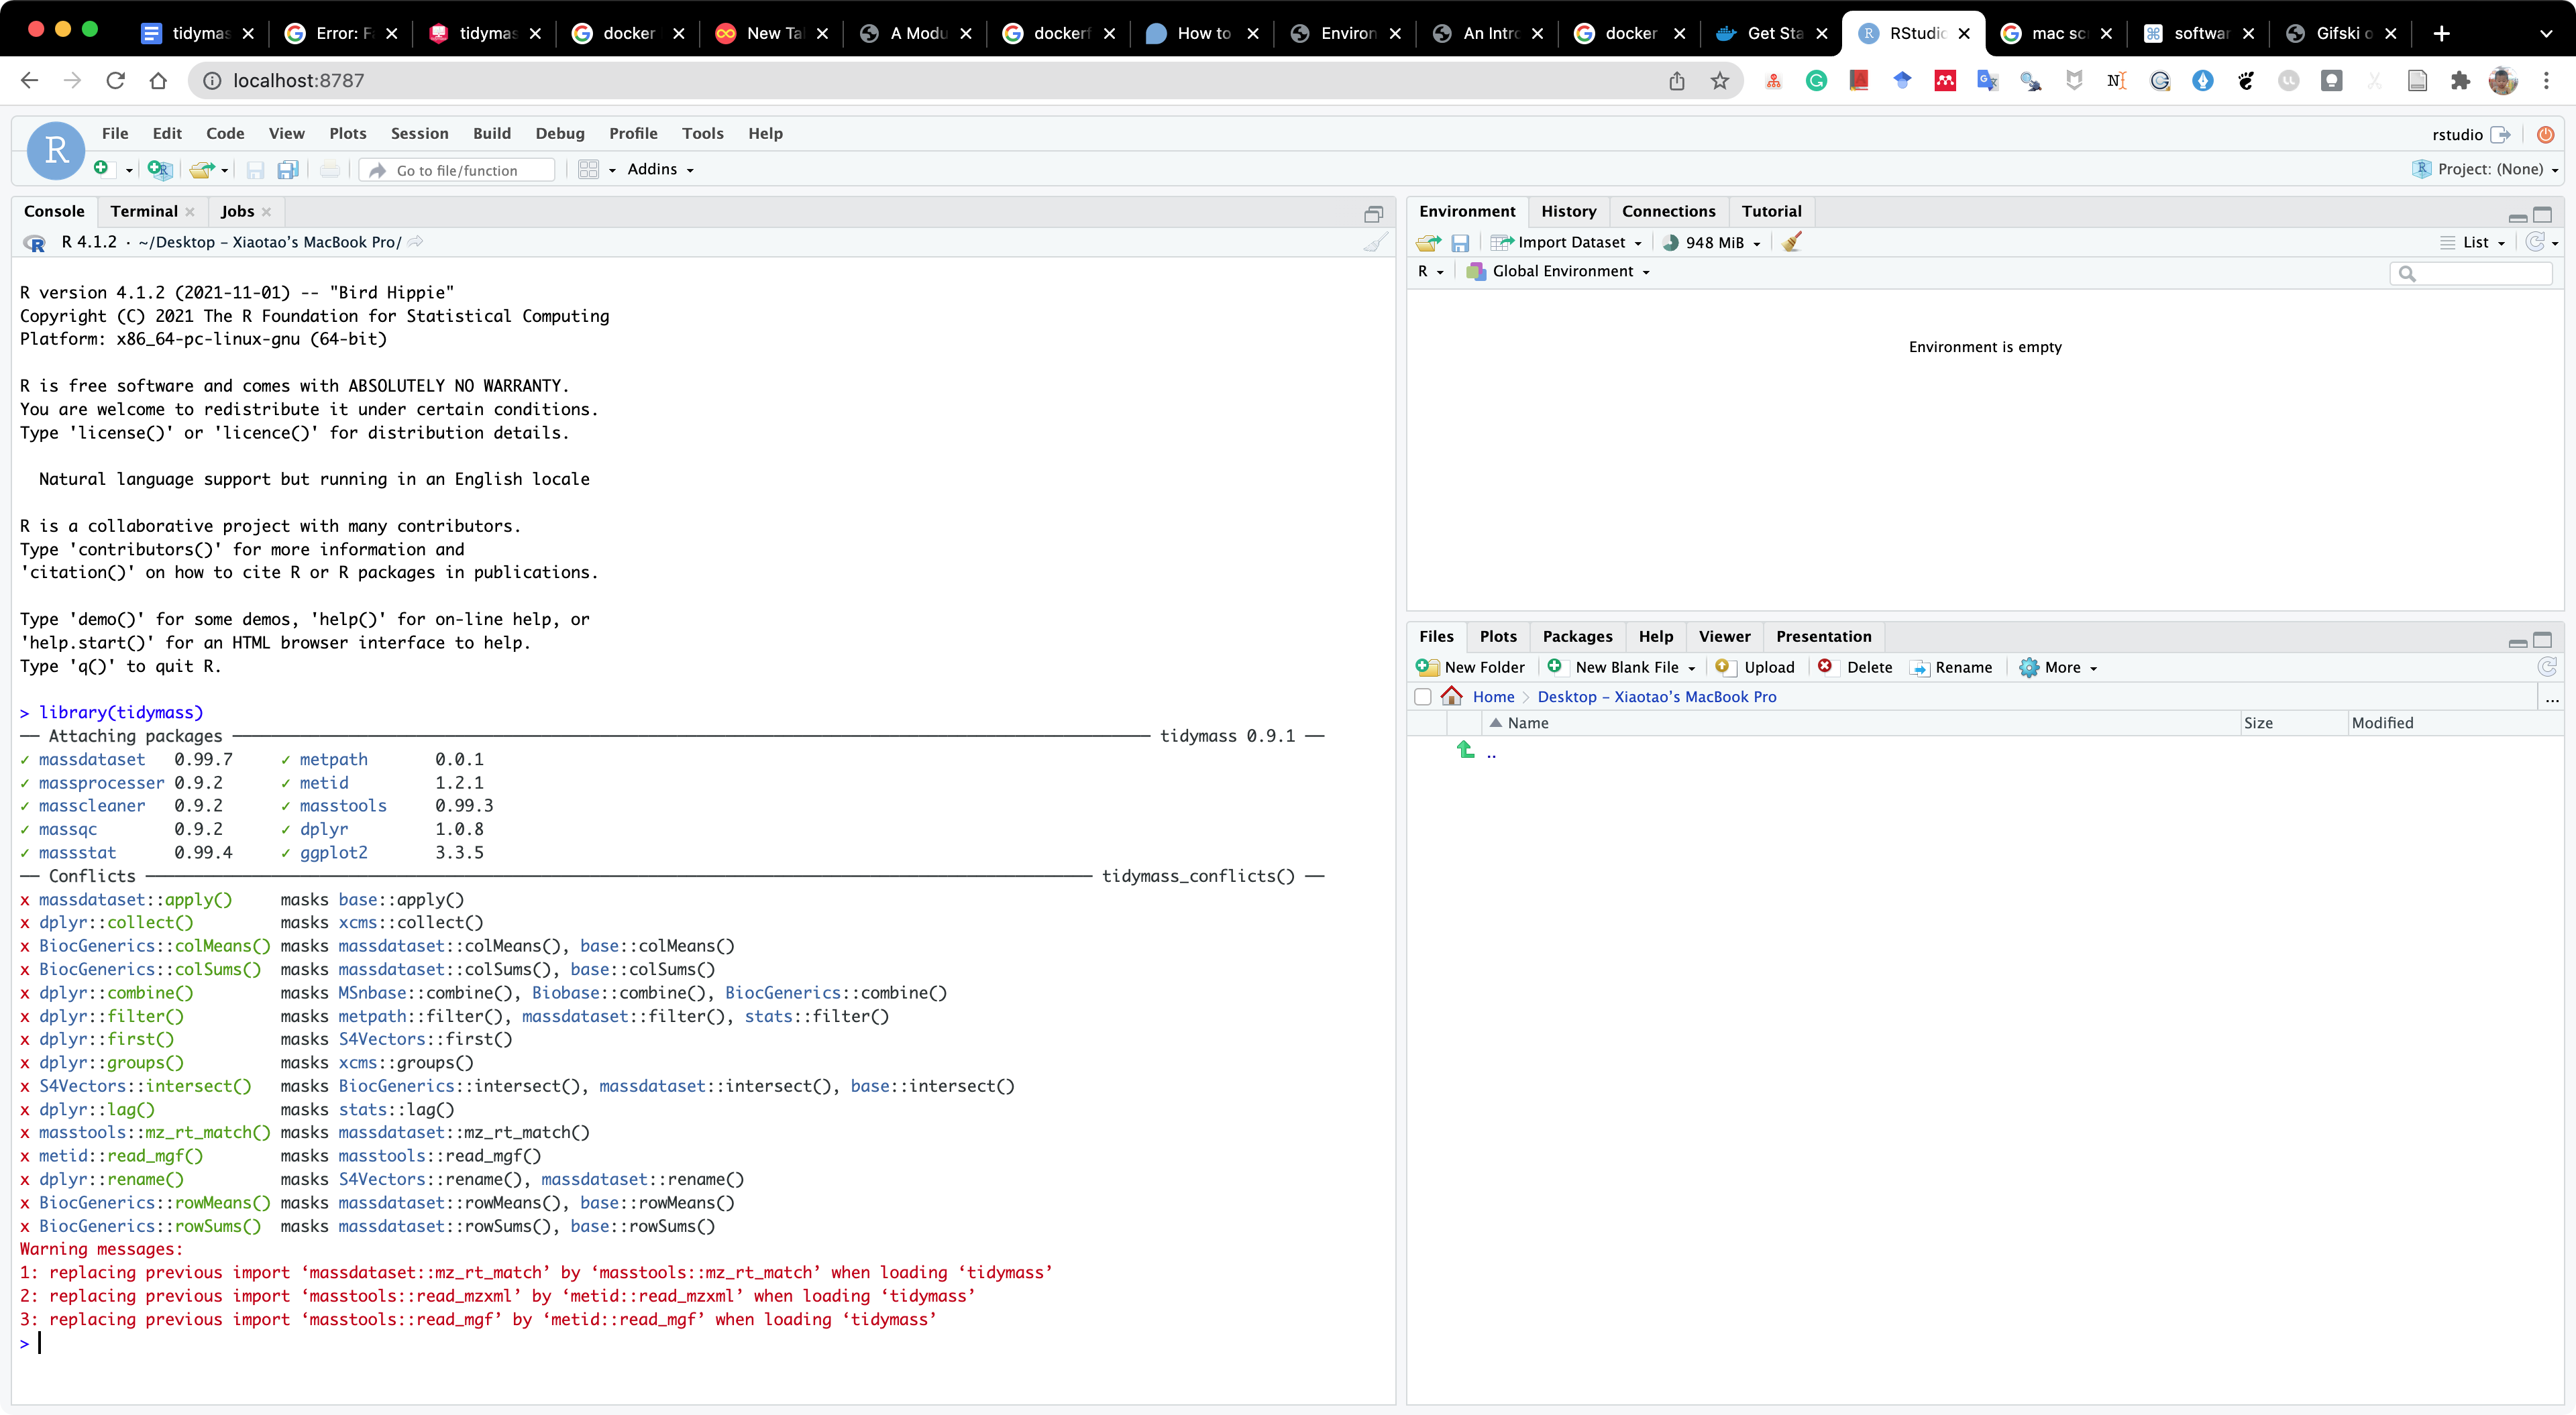Close the Jobs tab
The image size is (2576, 1415).
tap(266, 212)
